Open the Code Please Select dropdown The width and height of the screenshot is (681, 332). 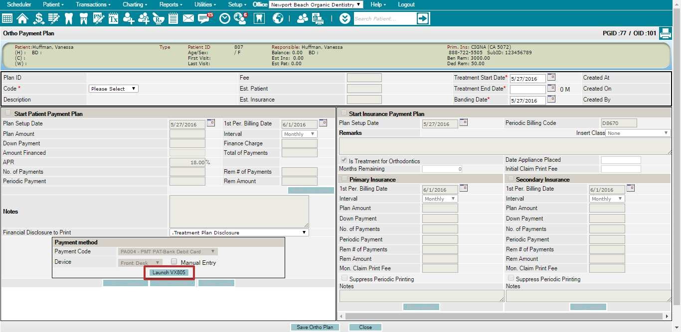coord(113,89)
